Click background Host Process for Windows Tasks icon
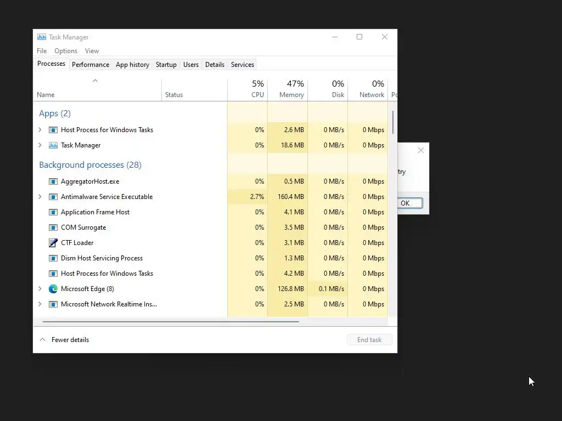 tap(53, 274)
